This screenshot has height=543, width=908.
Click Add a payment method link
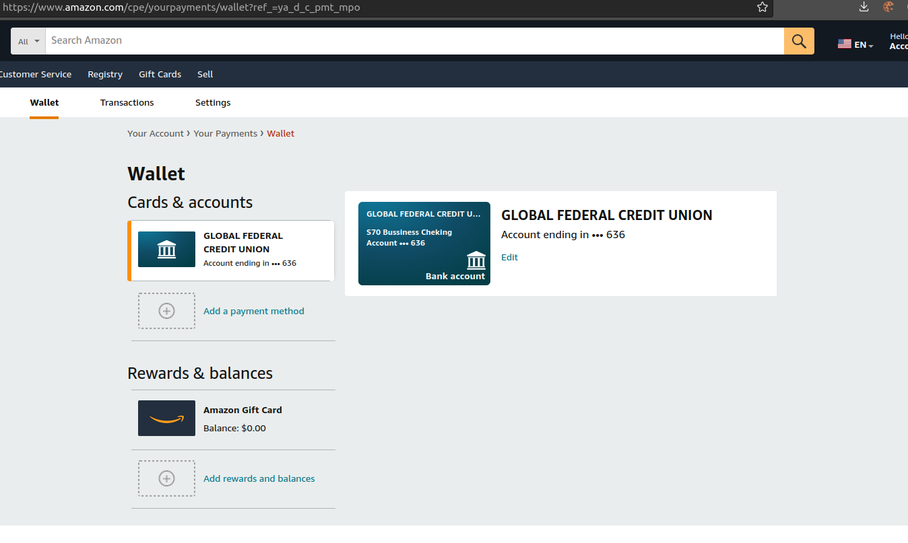pos(254,311)
